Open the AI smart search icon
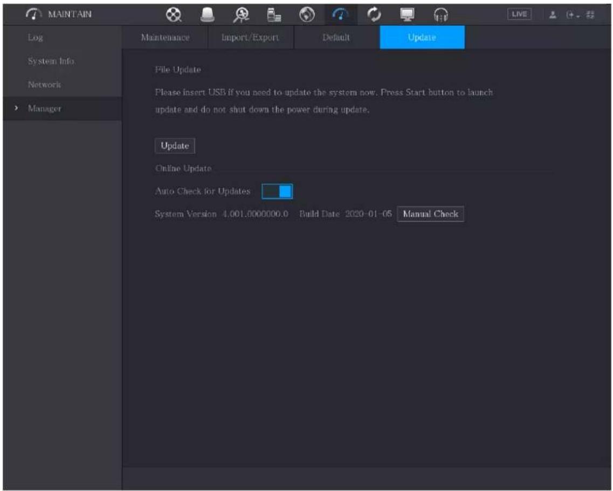 [241, 15]
